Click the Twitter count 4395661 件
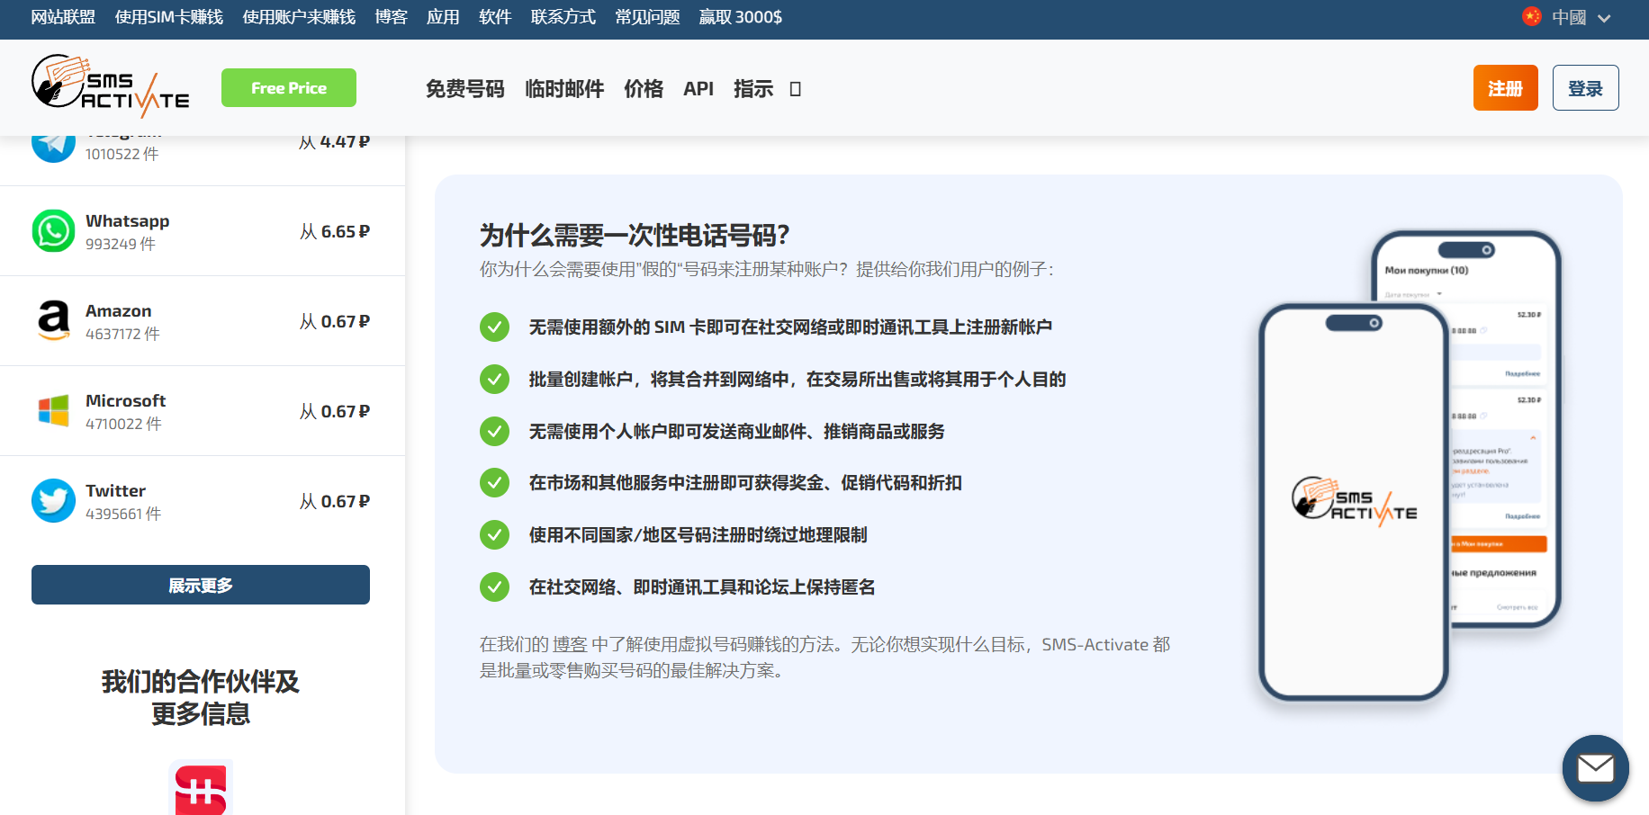The width and height of the screenshot is (1649, 815). click(123, 514)
